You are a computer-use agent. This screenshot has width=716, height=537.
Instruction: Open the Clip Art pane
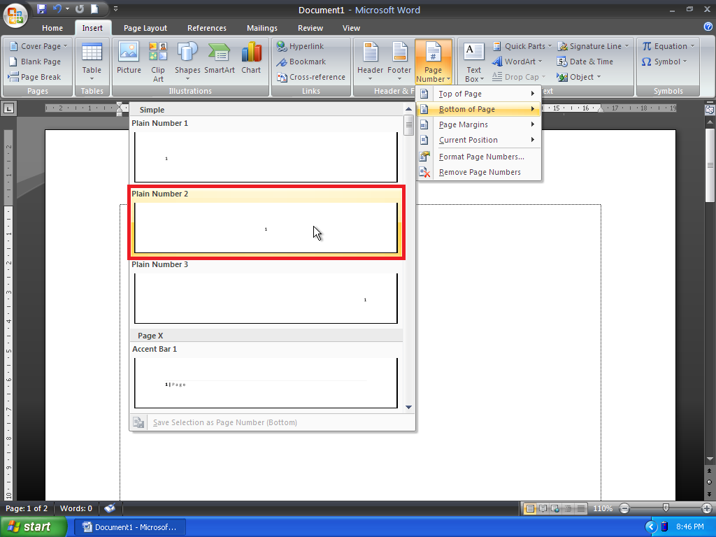tap(158, 62)
